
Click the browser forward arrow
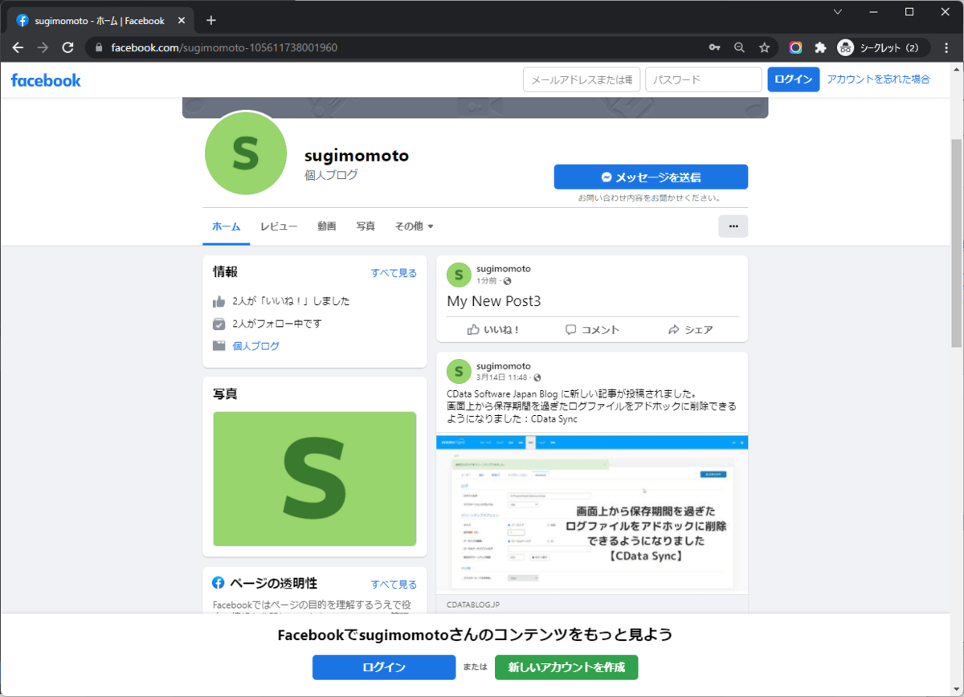pos(43,47)
